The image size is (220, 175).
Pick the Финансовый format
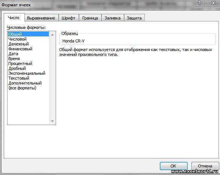coord(20,49)
